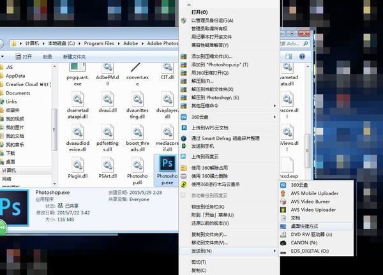This screenshot has height=275, width=383.
Task: Choose 使用 360强力删除
Action: coord(229,176)
